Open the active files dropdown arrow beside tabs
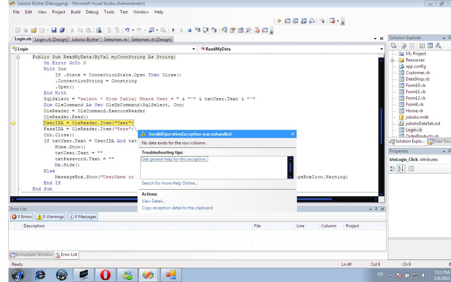This screenshot has width=451, height=282. [375, 38]
